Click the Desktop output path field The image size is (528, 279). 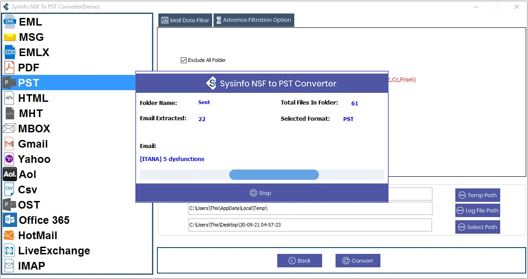click(x=310, y=225)
